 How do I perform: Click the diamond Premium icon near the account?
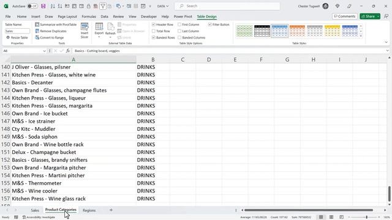[337, 6]
